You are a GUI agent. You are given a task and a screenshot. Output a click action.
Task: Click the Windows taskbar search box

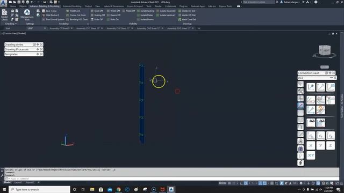click(39, 189)
